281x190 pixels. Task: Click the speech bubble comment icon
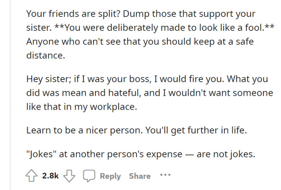pos(88,176)
